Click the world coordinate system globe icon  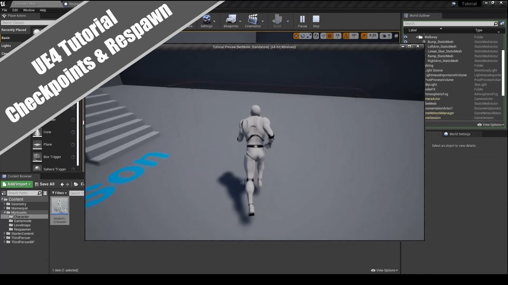[316, 36]
